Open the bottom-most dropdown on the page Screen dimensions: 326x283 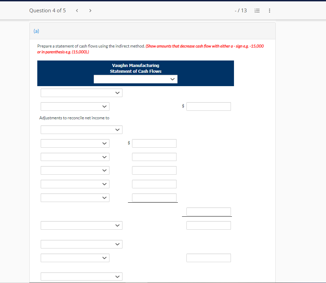click(81, 277)
